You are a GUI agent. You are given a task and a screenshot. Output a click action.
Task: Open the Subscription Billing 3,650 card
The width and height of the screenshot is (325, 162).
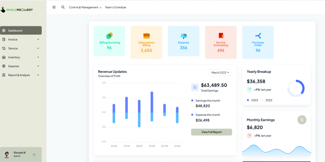coord(146,42)
